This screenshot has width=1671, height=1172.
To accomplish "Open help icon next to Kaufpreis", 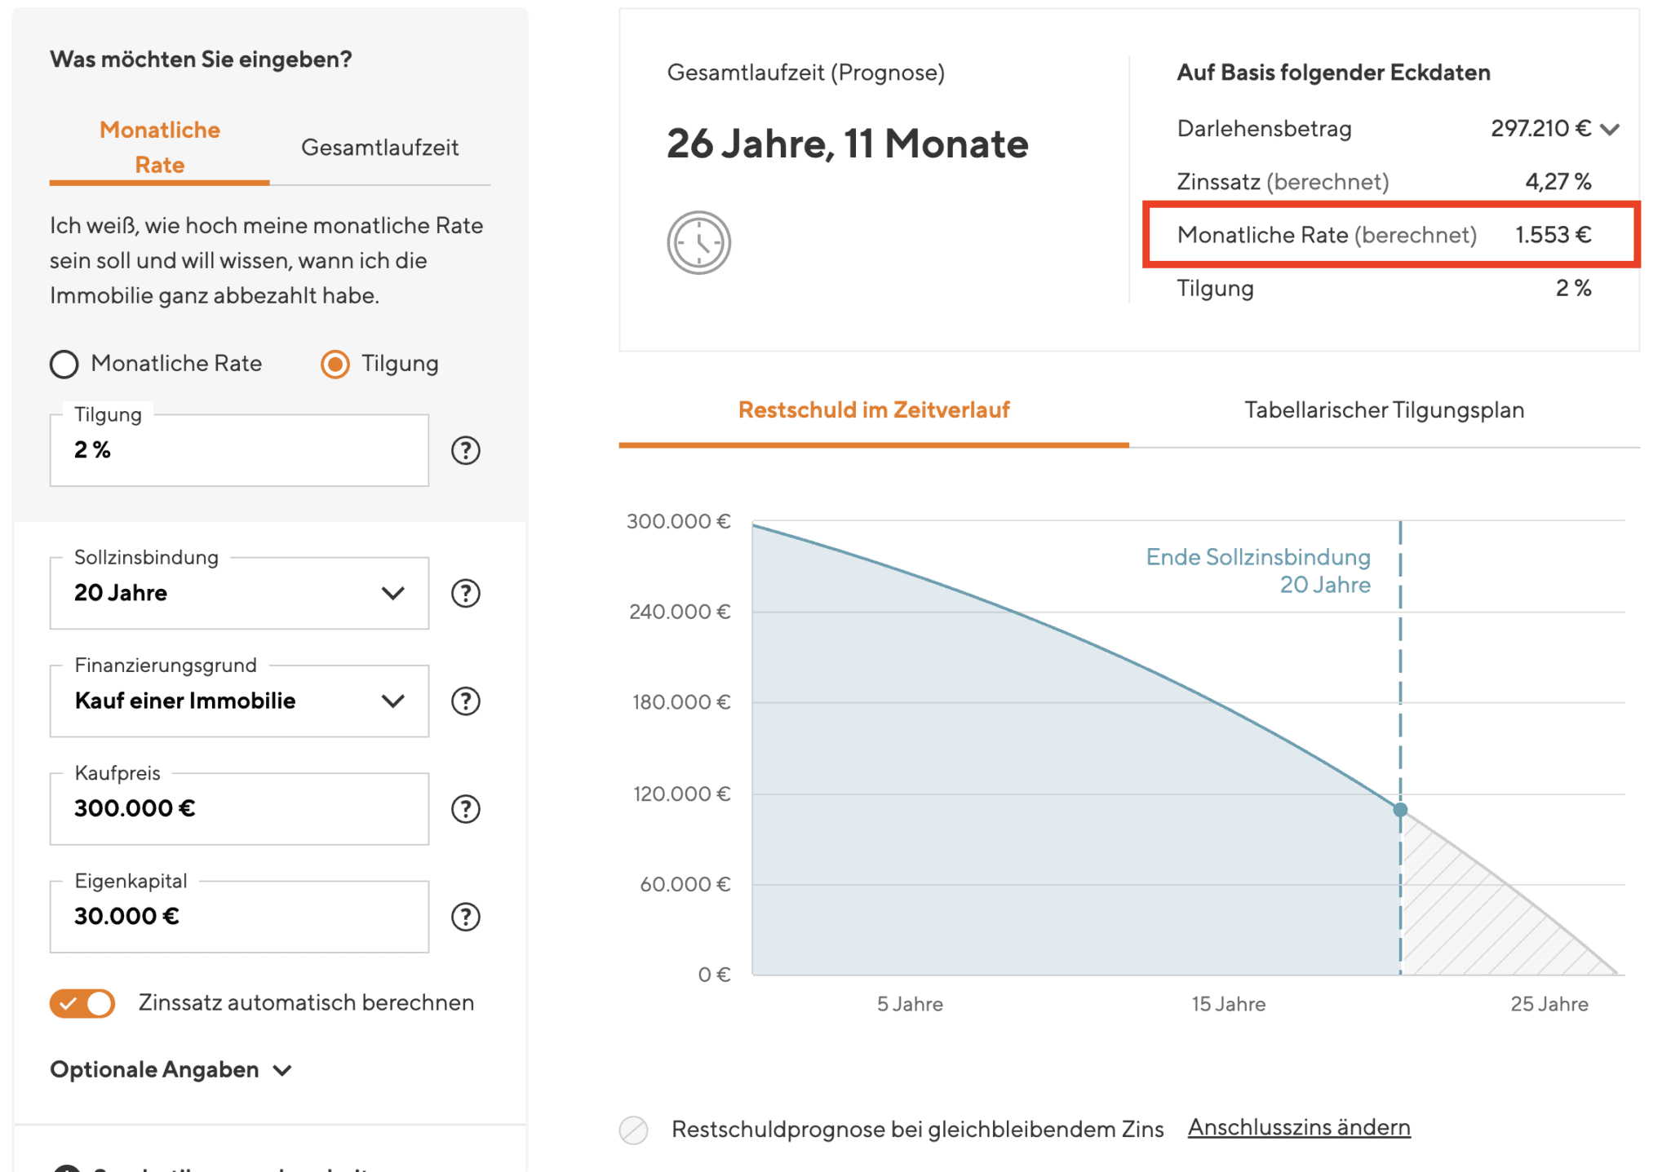I will pyautogui.click(x=465, y=809).
